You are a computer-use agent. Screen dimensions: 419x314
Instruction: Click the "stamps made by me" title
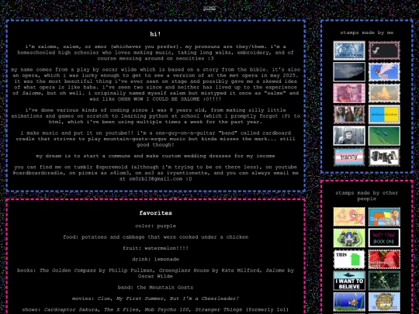pyautogui.click(x=366, y=33)
